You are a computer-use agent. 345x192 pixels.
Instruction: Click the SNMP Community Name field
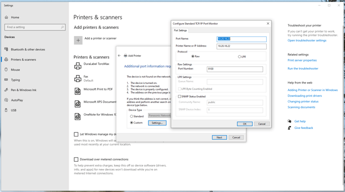click(235, 102)
